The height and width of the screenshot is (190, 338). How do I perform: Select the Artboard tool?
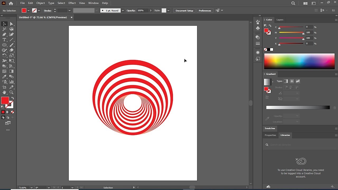tap(4, 87)
